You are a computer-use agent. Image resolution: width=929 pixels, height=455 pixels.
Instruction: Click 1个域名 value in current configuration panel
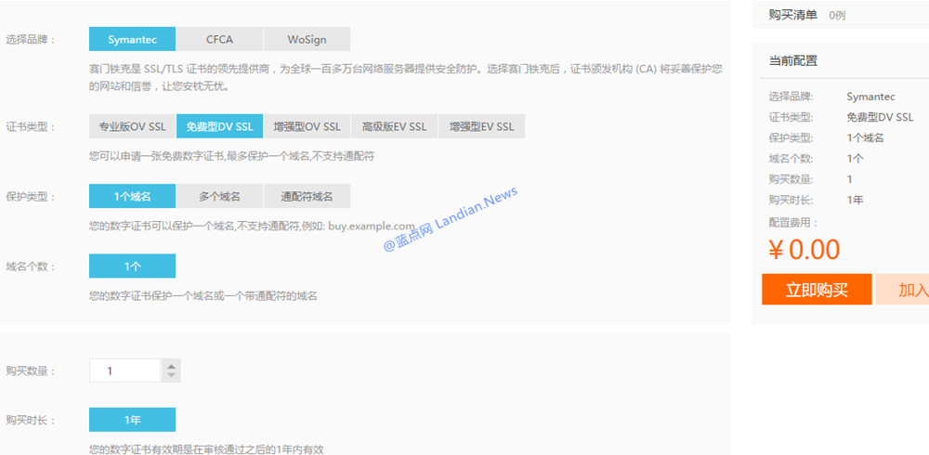(x=865, y=138)
